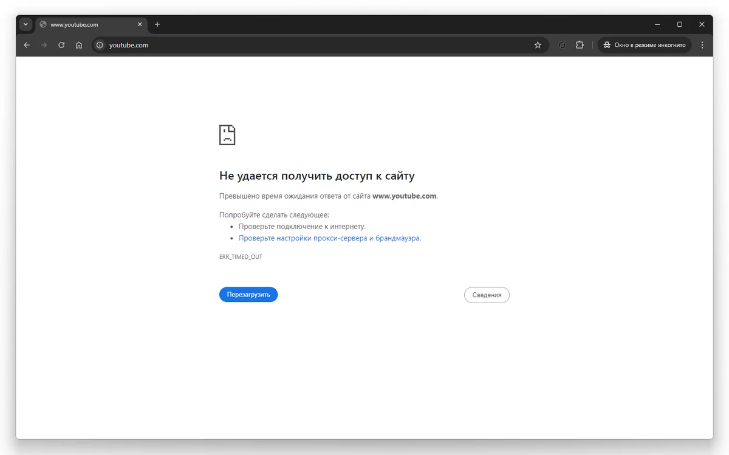Show details with the Сведения button
Screen dimensions: 729x455
[x=487, y=295]
